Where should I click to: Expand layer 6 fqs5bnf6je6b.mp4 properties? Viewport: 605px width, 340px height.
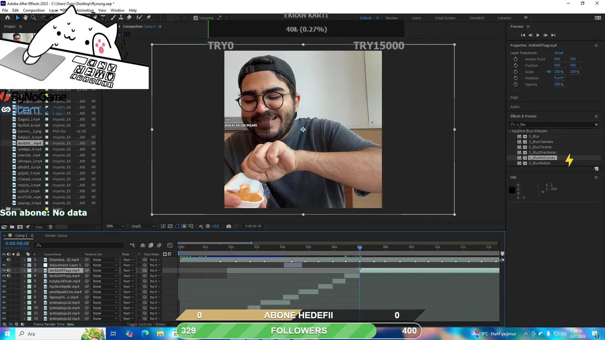coord(25,287)
